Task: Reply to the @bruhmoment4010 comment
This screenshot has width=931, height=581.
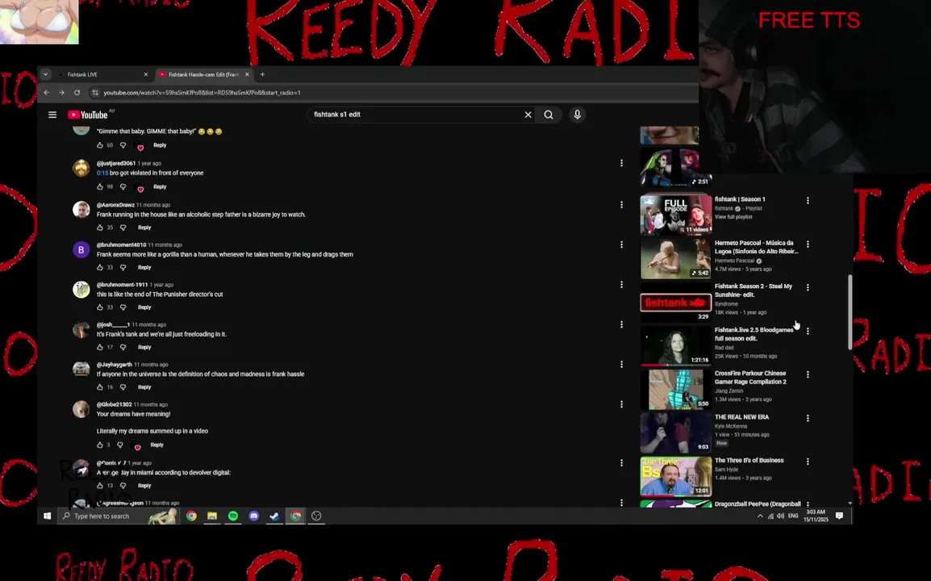Action: 144,267
